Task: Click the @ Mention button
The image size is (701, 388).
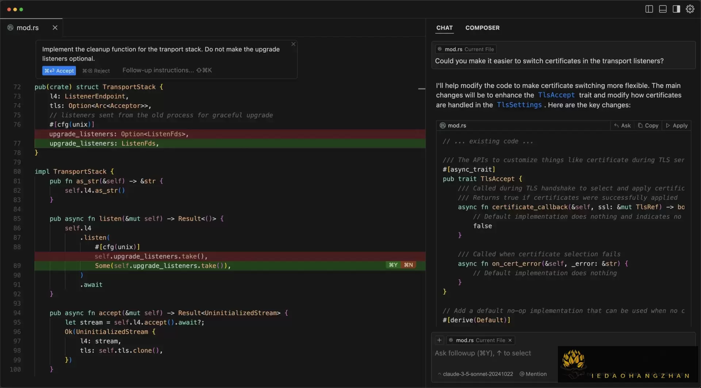Action: click(x=533, y=374)
